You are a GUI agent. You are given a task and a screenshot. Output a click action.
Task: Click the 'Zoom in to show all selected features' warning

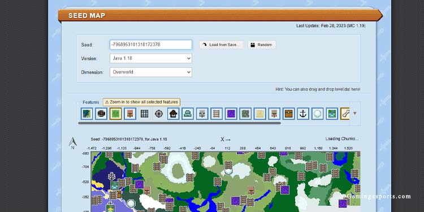141,102
